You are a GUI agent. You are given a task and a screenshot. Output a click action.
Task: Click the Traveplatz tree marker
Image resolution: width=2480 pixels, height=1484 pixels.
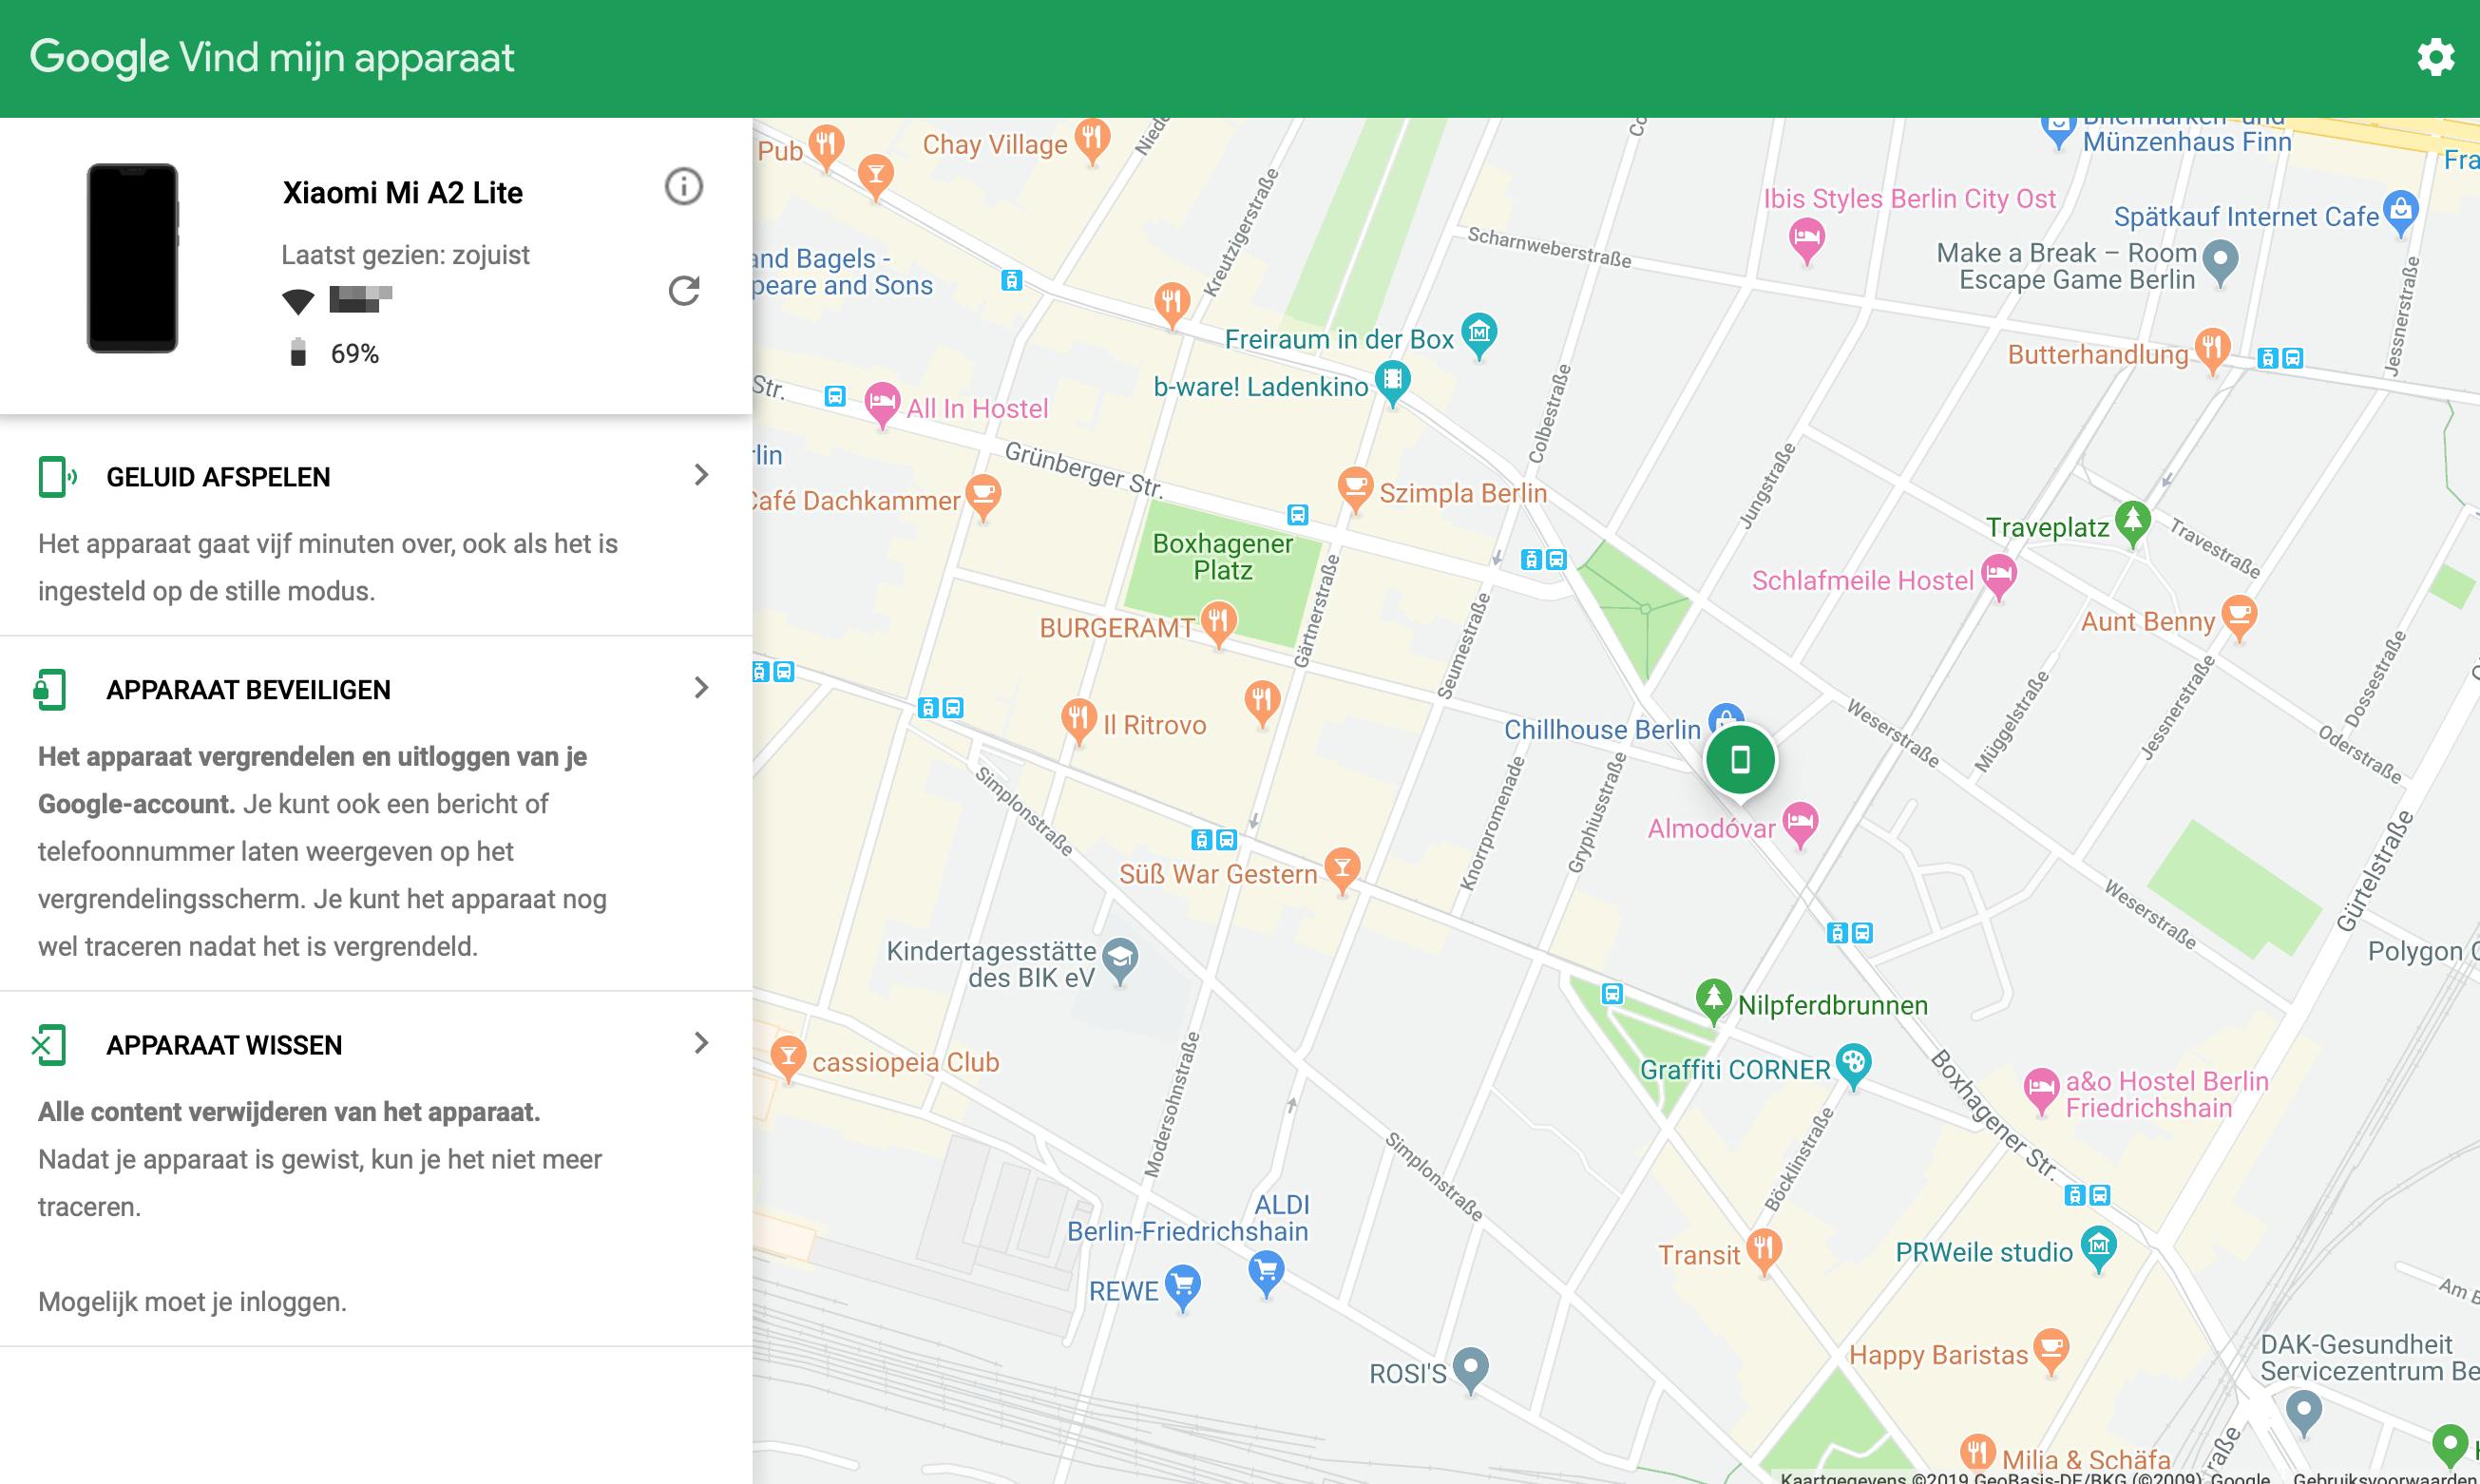pos(2133,520)
